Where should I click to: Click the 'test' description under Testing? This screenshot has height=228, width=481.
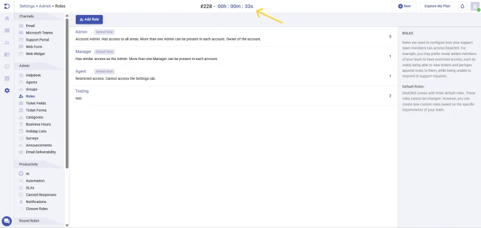pyautogui.click(x=78, y=99)
